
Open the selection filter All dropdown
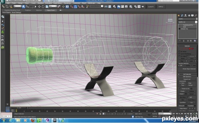[17, 6]
